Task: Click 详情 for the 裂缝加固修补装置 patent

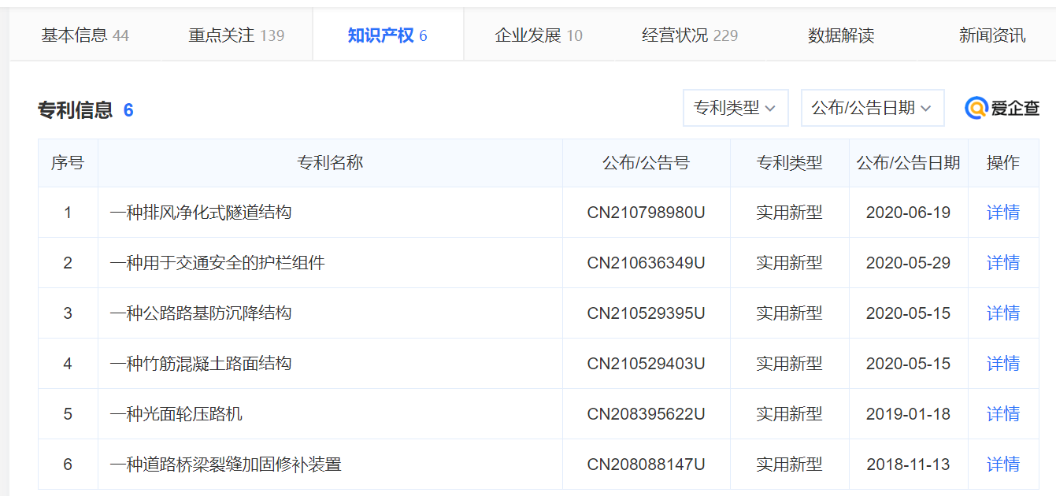Action: pos(1002,465)
